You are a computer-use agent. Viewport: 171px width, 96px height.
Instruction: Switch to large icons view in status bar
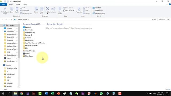[169, 90]
